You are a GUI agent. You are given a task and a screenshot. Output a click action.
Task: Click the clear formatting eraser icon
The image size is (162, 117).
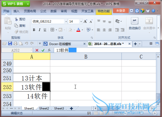pos(88,29)
